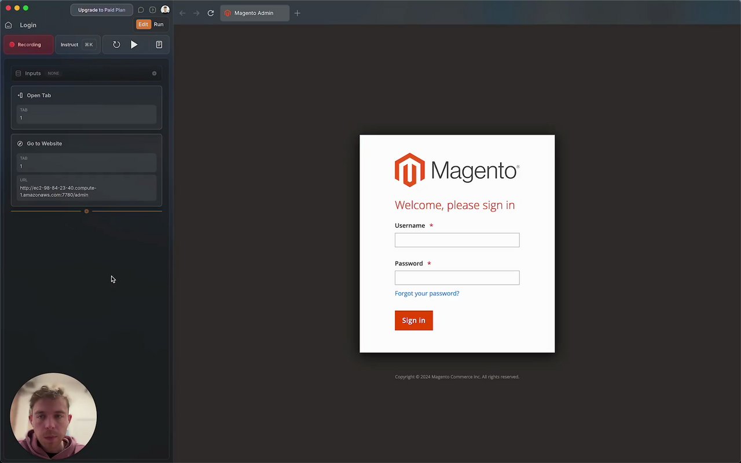Click the ⌘K shortcut badge
741x463 pixels.
[89, 45]
